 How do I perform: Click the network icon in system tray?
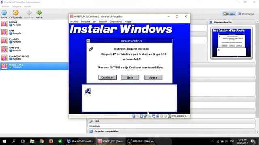coord(218,141)
